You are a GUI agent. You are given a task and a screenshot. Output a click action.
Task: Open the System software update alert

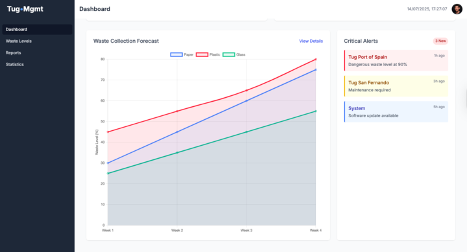396,111
